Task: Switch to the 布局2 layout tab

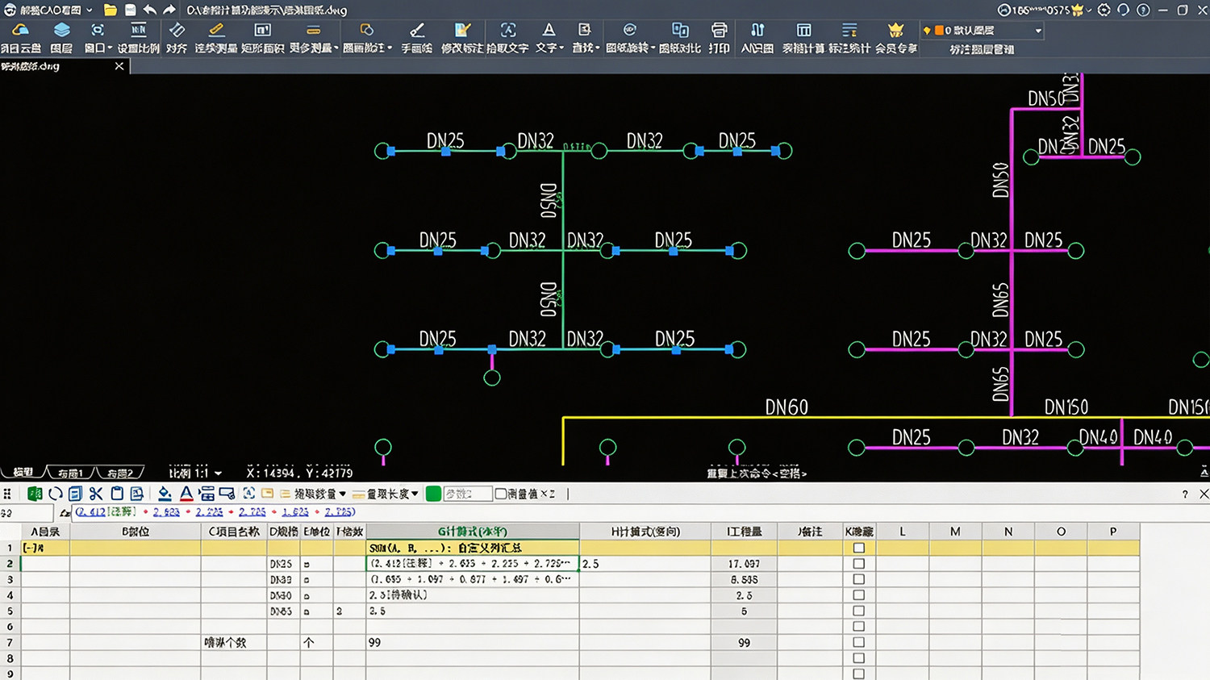Action: pyautogui.click(x=120, y=473)
